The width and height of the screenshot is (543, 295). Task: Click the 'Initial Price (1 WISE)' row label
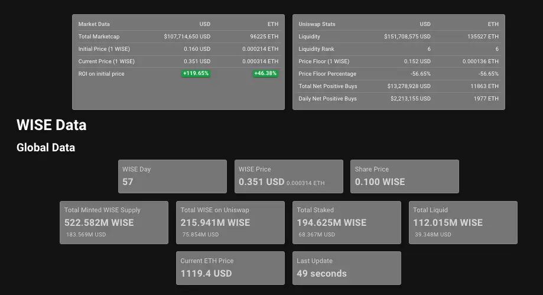[104, 49]
